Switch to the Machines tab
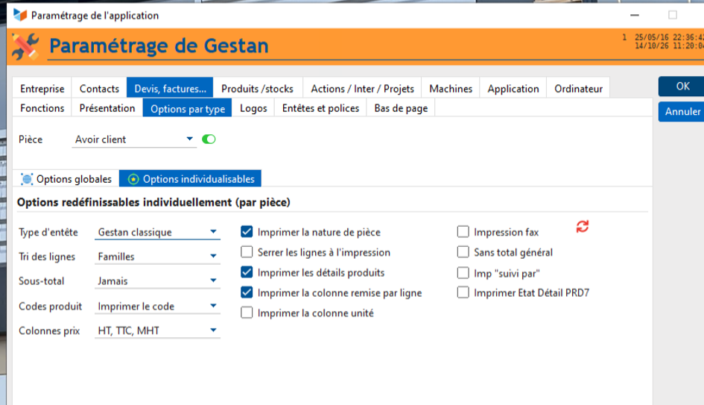This screenshot has width=704, height=405. point(451,89)
